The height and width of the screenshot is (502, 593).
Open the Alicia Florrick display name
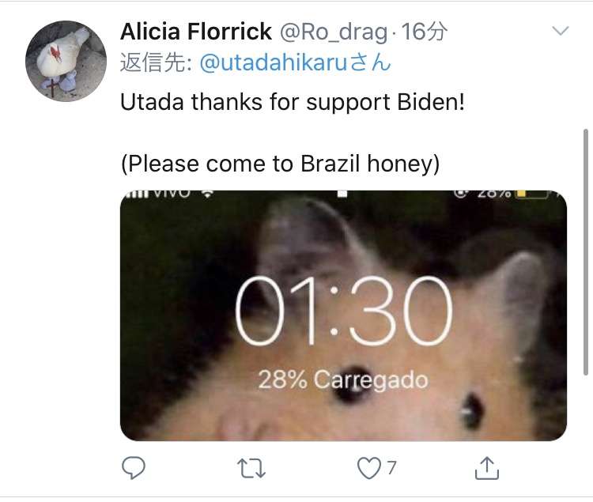[196, 32]
